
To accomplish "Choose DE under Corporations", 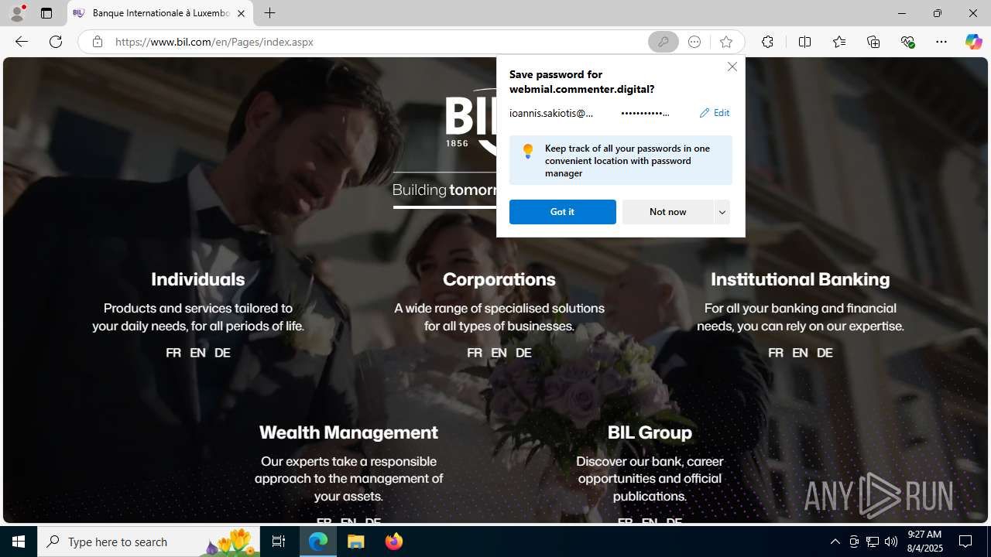I will pos(523,353).
